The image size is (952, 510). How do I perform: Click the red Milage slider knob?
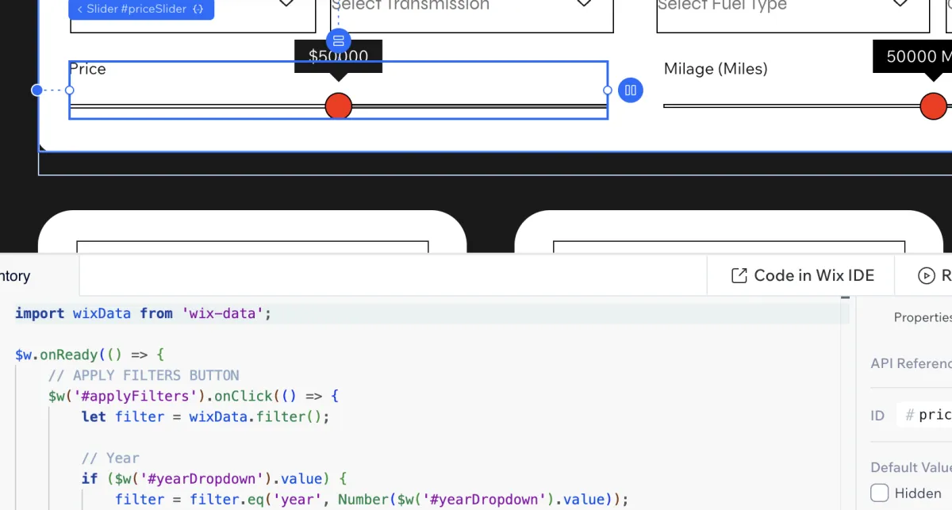pos(934,105)
